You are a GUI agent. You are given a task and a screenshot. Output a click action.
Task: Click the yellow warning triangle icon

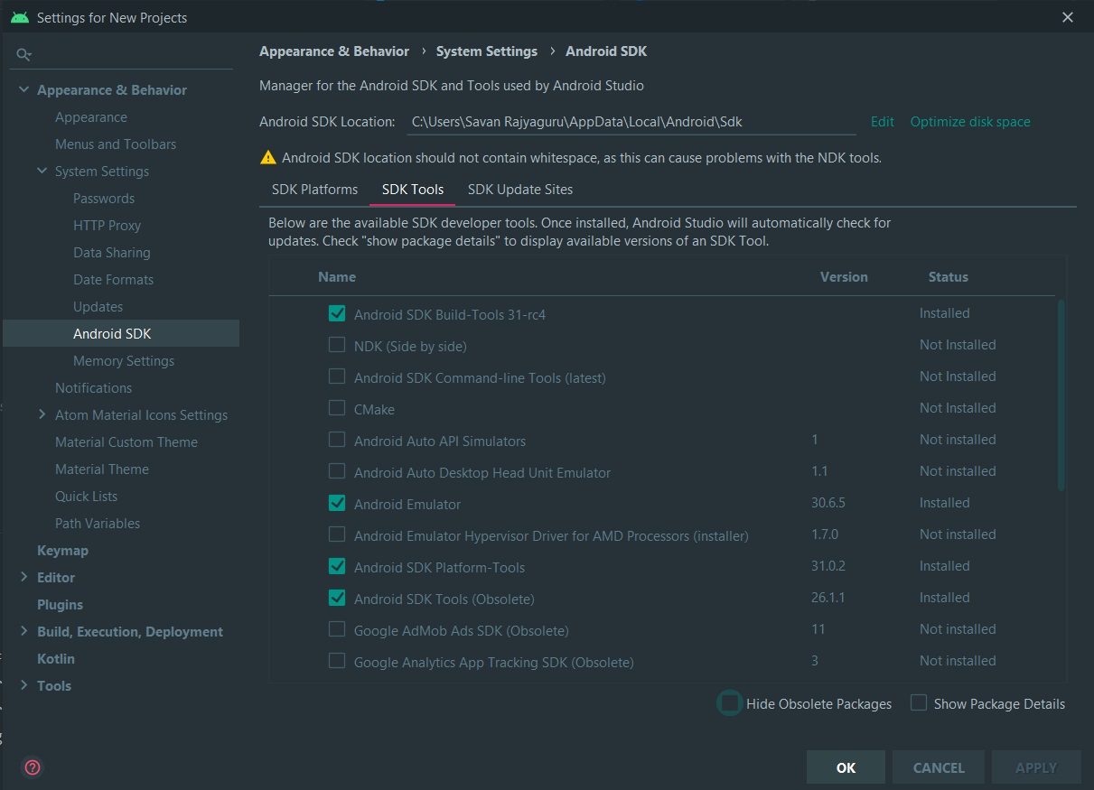click(268, 157)
